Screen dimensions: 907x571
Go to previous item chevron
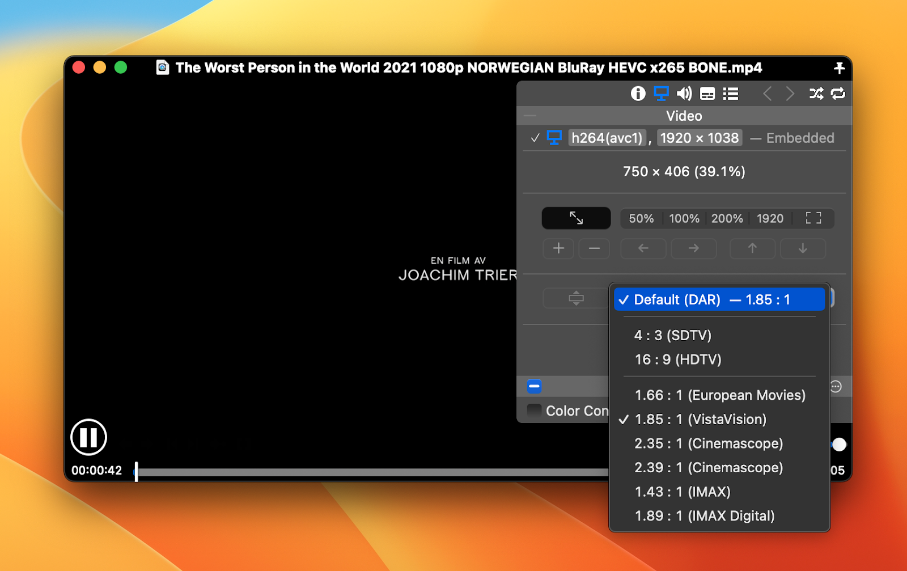pos(767,94)
